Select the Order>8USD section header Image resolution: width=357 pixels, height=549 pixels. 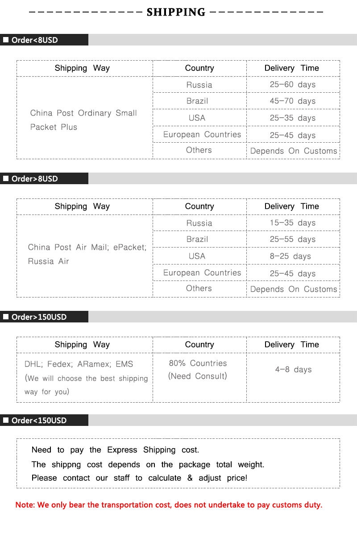(35, 178)
